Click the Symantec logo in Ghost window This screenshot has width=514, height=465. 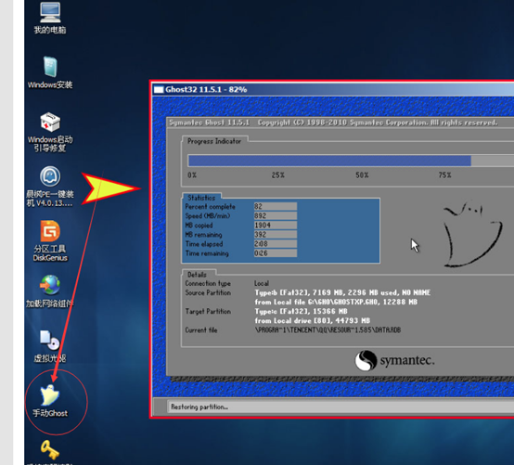pyautogui.click(x=394, y=360)
